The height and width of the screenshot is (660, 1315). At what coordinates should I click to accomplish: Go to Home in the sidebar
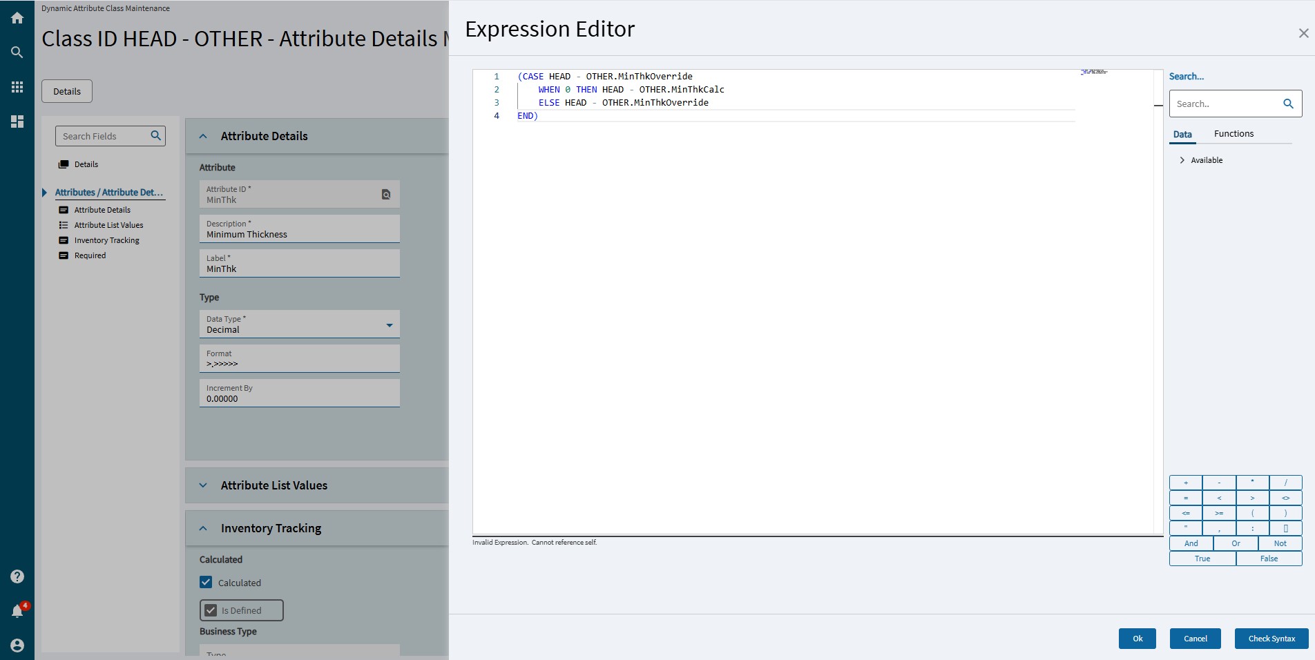[x=17, y=18]
